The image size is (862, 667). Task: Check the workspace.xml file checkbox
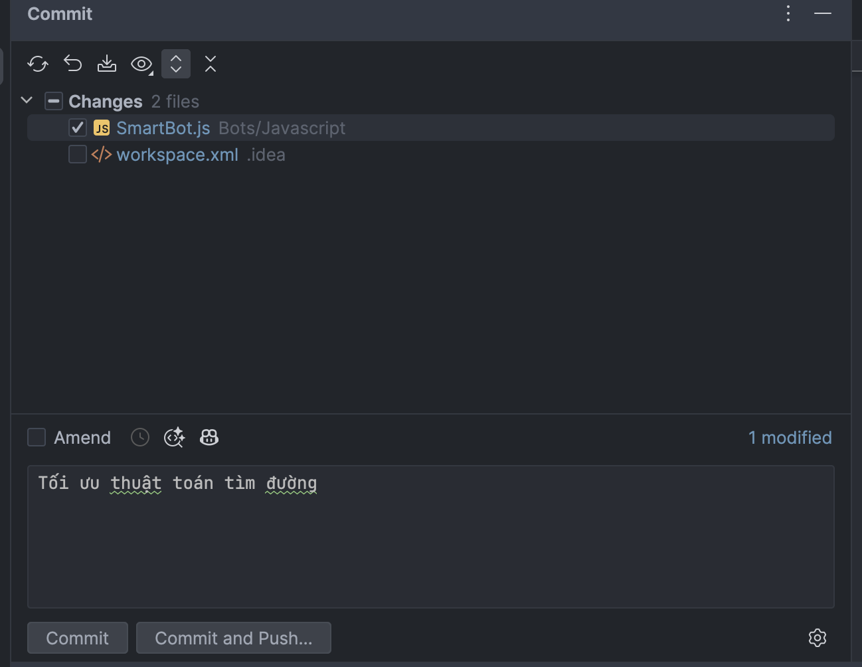coord(78,154)
